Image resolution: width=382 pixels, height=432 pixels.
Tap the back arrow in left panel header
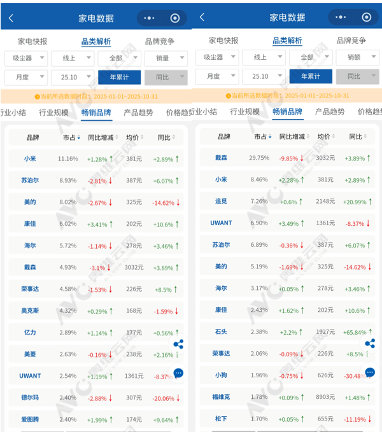point(11,18)
